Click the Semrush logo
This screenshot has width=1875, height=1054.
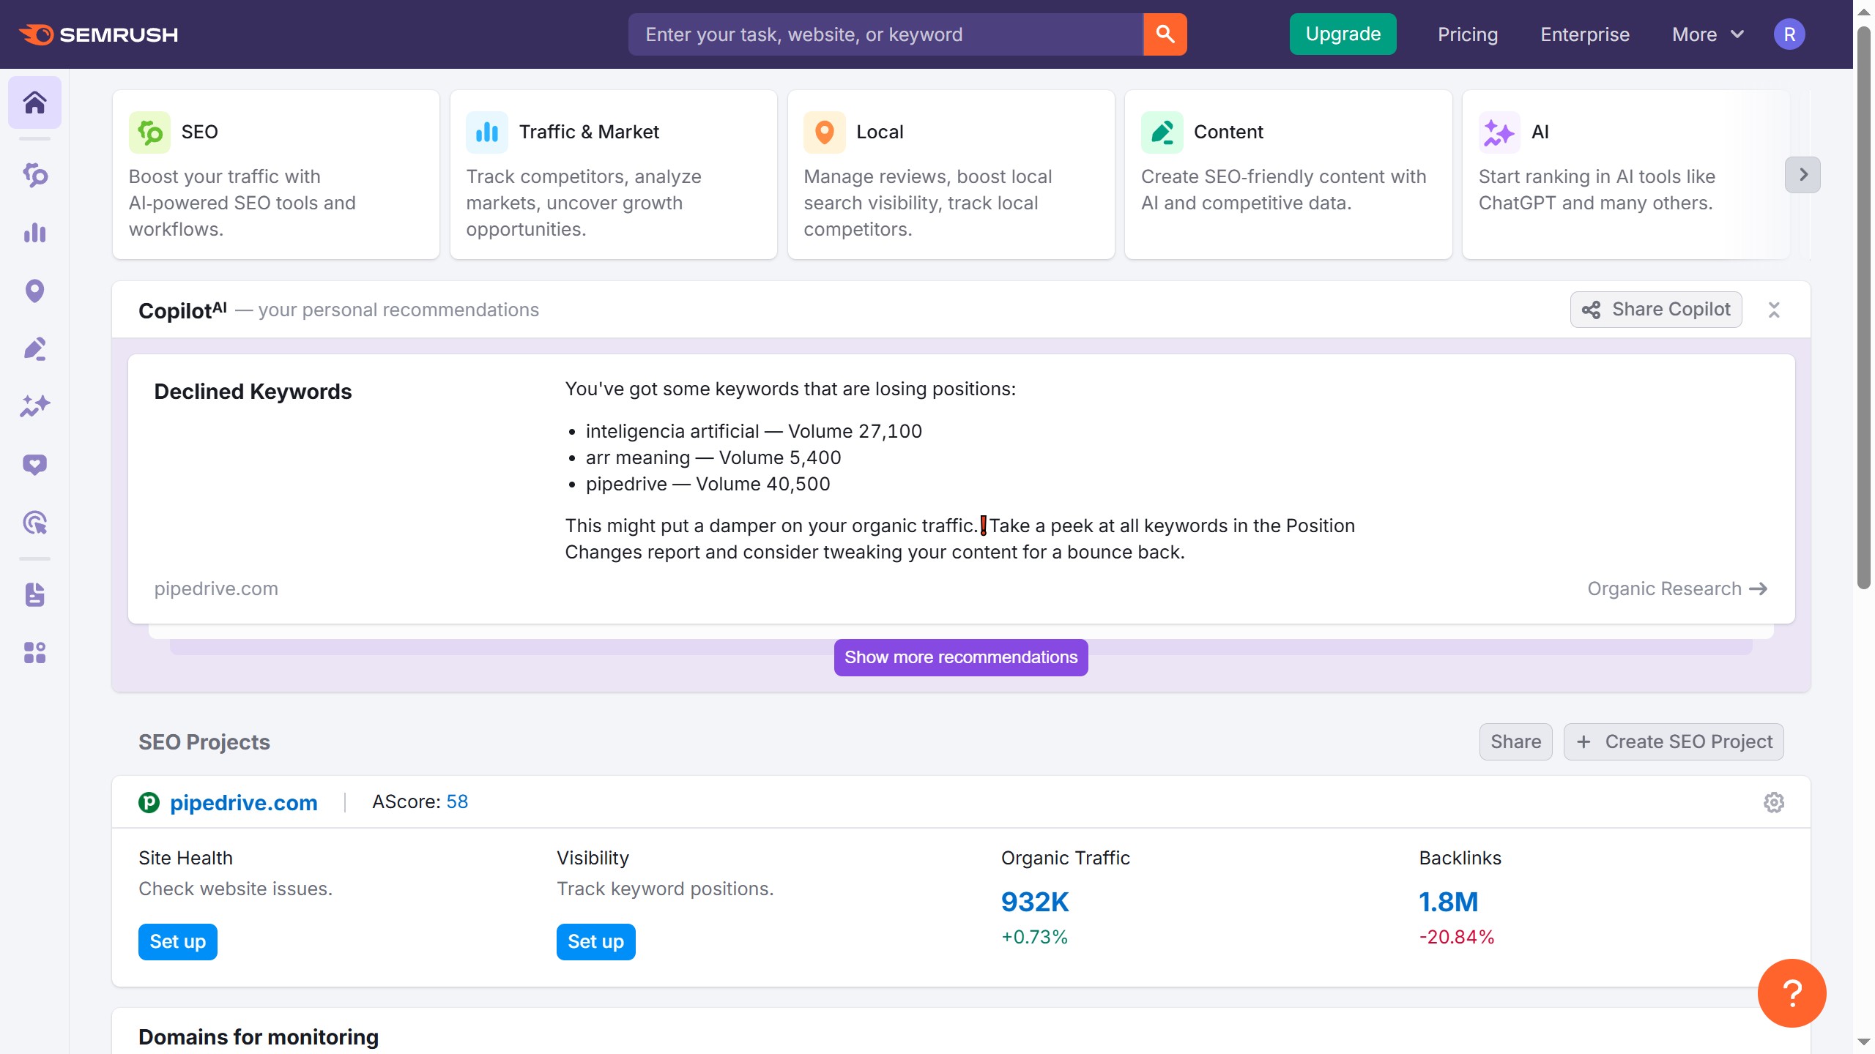(x=98, y=34)
